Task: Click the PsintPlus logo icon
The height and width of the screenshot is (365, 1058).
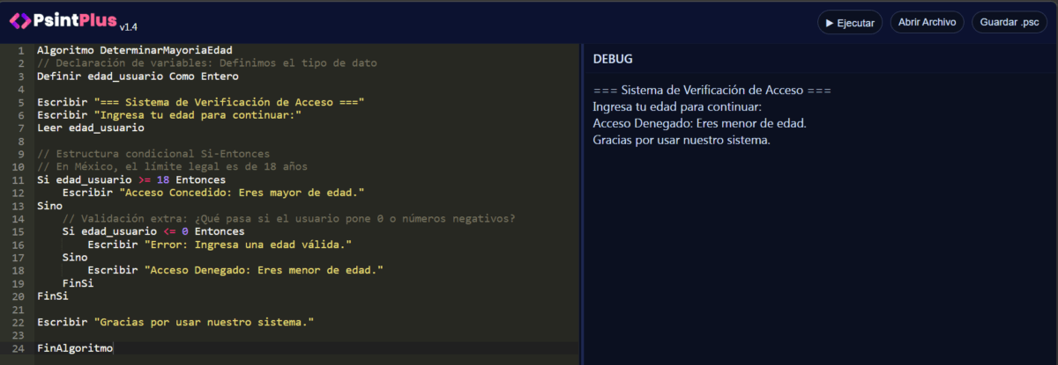Action: 21,21
